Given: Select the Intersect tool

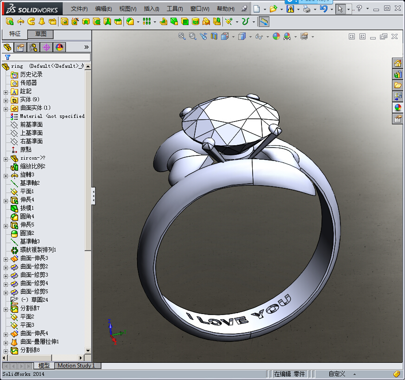Looking at the screenshot, I should (206, 22).
